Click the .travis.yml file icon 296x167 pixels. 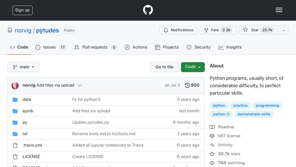click(15, 145)
